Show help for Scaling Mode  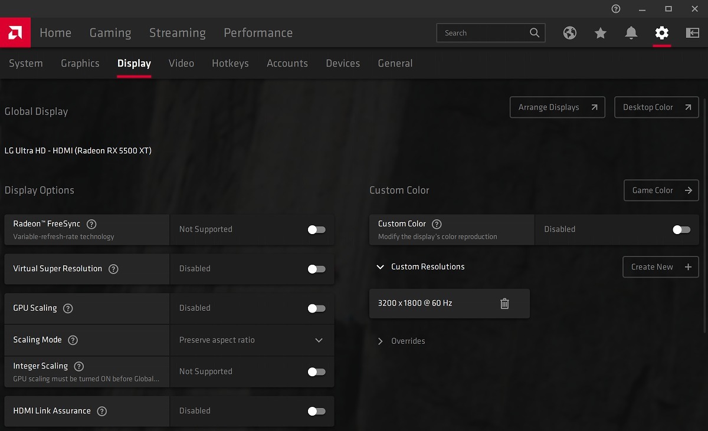[x=73, y=340]
